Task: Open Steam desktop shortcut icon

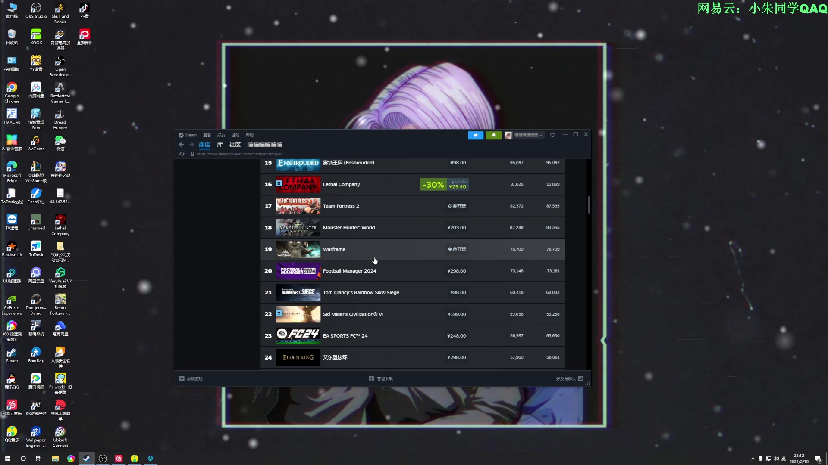Action: click(x=12, y=355)
